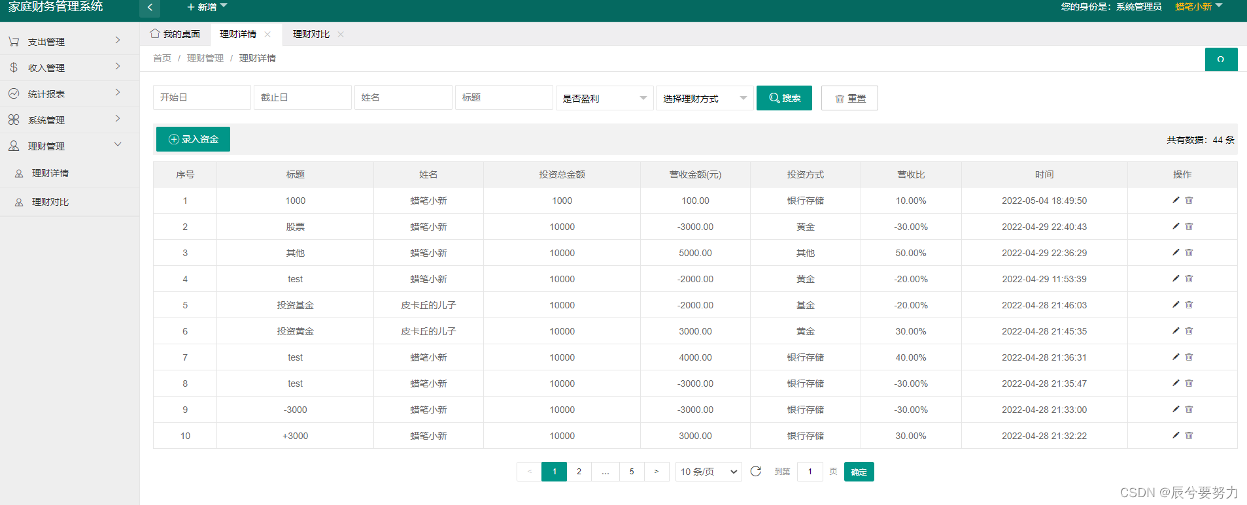Screen dimensions: 1247x505
Task: Open the 选择理财方式 dropdown
Action: click(x=704, y=98)
